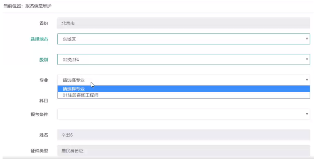Click the arrow icon on 级别 dropdown
The height and width of the screenshot is (161, 316).
point(307,59)
